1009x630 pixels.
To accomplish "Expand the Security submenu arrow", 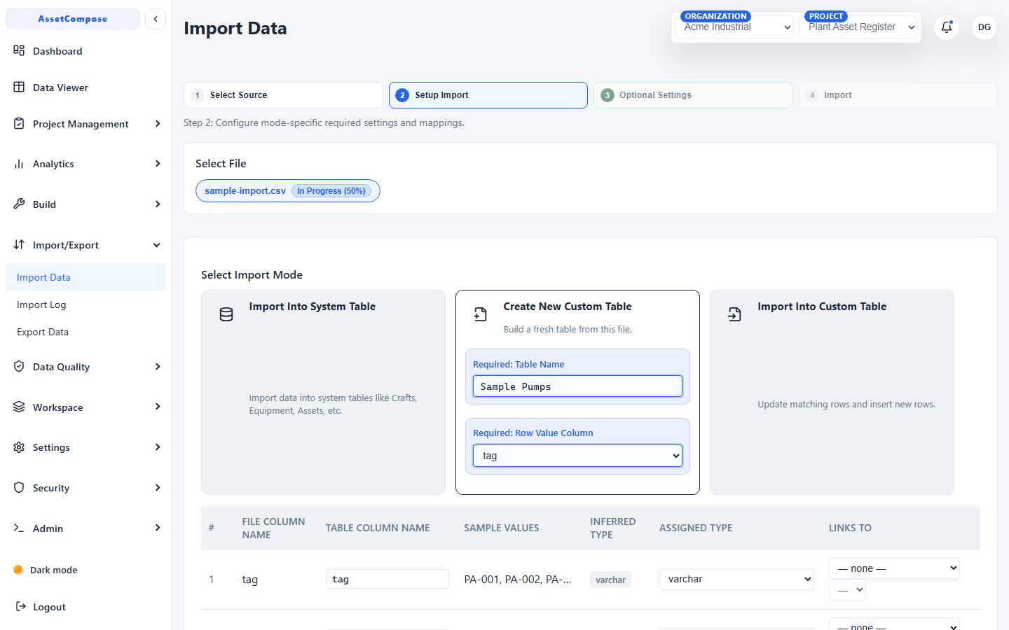I will pyautogui.click(x=158, y=488).
